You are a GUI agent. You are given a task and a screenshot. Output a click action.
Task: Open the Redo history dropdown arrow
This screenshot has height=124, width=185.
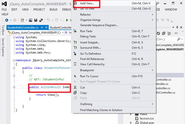pos(61,20)
